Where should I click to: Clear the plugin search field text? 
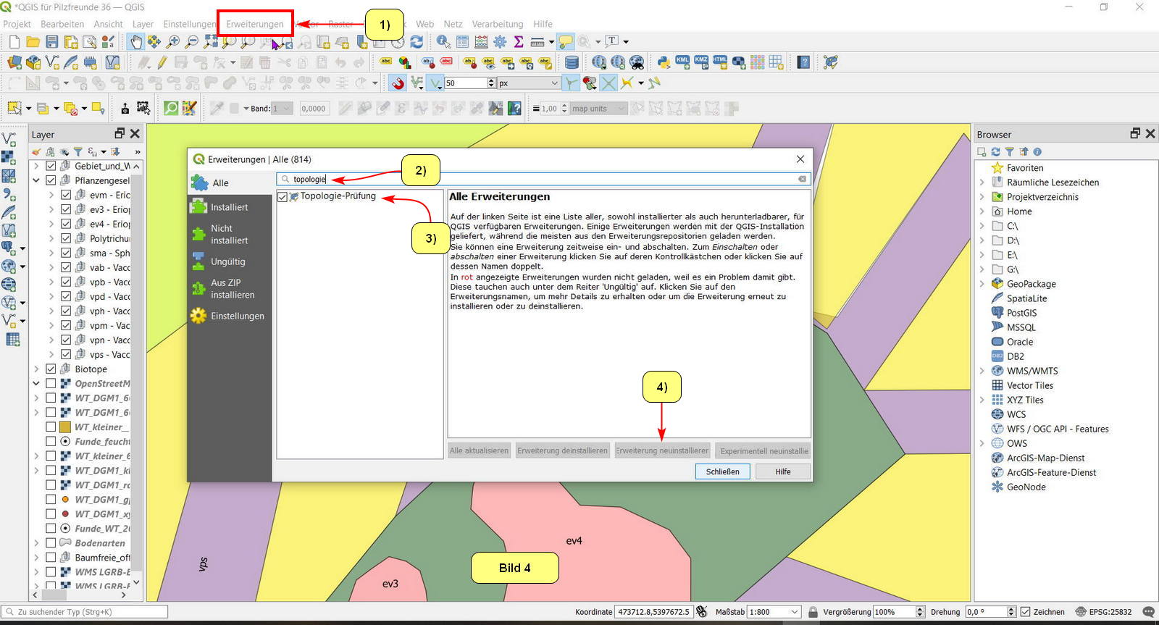coord(802,179)
